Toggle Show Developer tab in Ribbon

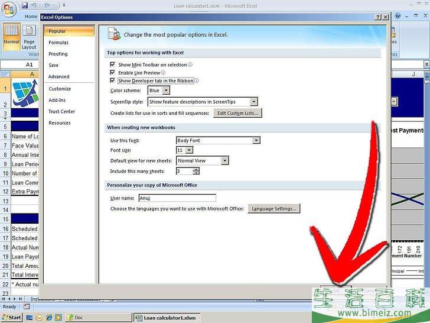[x=112, y=80]
